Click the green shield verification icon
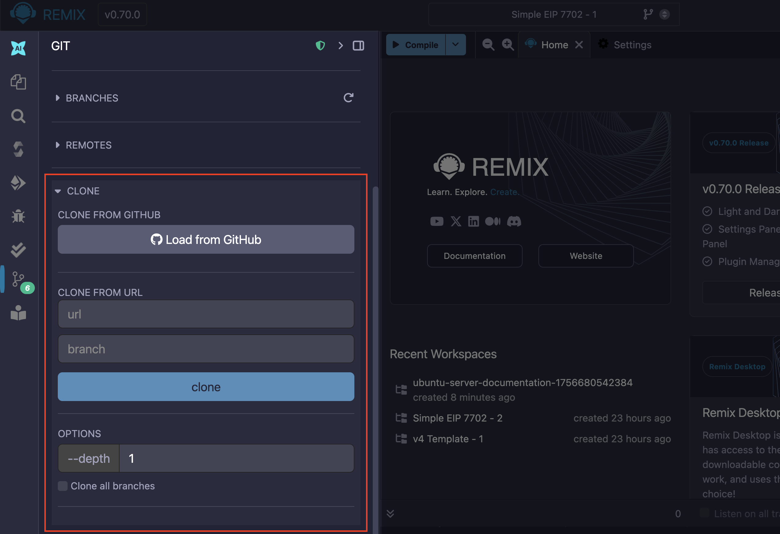The image size is (780, 534). (320, 46)
